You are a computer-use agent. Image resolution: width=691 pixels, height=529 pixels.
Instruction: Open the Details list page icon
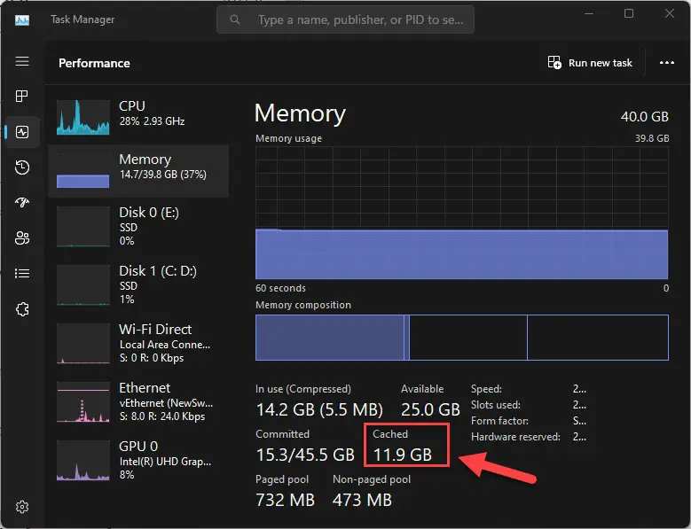pos(22,273)
